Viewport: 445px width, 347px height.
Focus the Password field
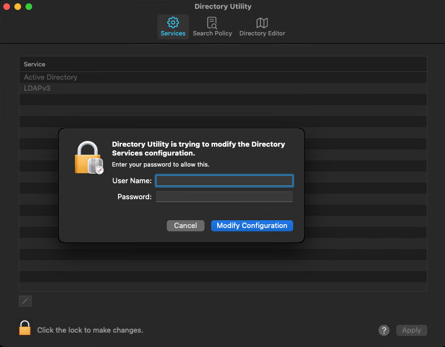(x=224, y=197)
